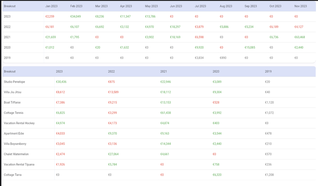Screen dimensions: 318x186
Task: Open the Chalet Watermelon row
Action: click(x=15, y=154)
